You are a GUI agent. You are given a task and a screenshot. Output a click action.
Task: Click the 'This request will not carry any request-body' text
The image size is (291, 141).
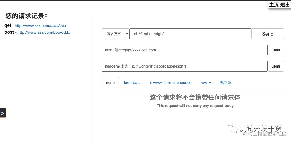point(195,106)
